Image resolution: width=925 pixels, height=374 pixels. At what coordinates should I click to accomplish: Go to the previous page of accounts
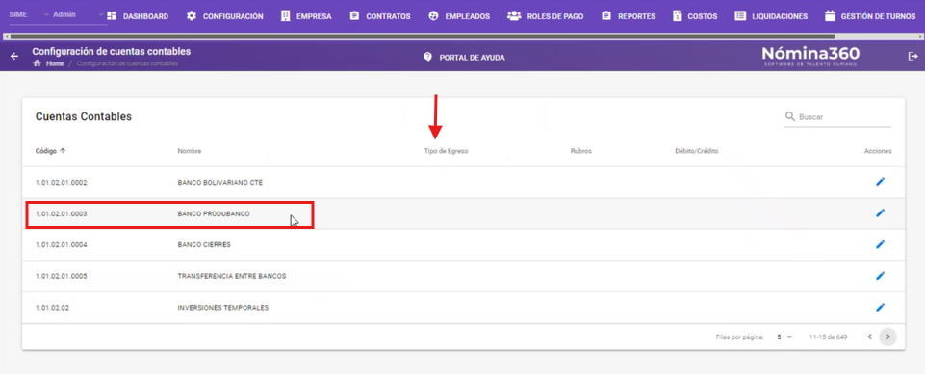pyautogui.click(x=869, y=337)
